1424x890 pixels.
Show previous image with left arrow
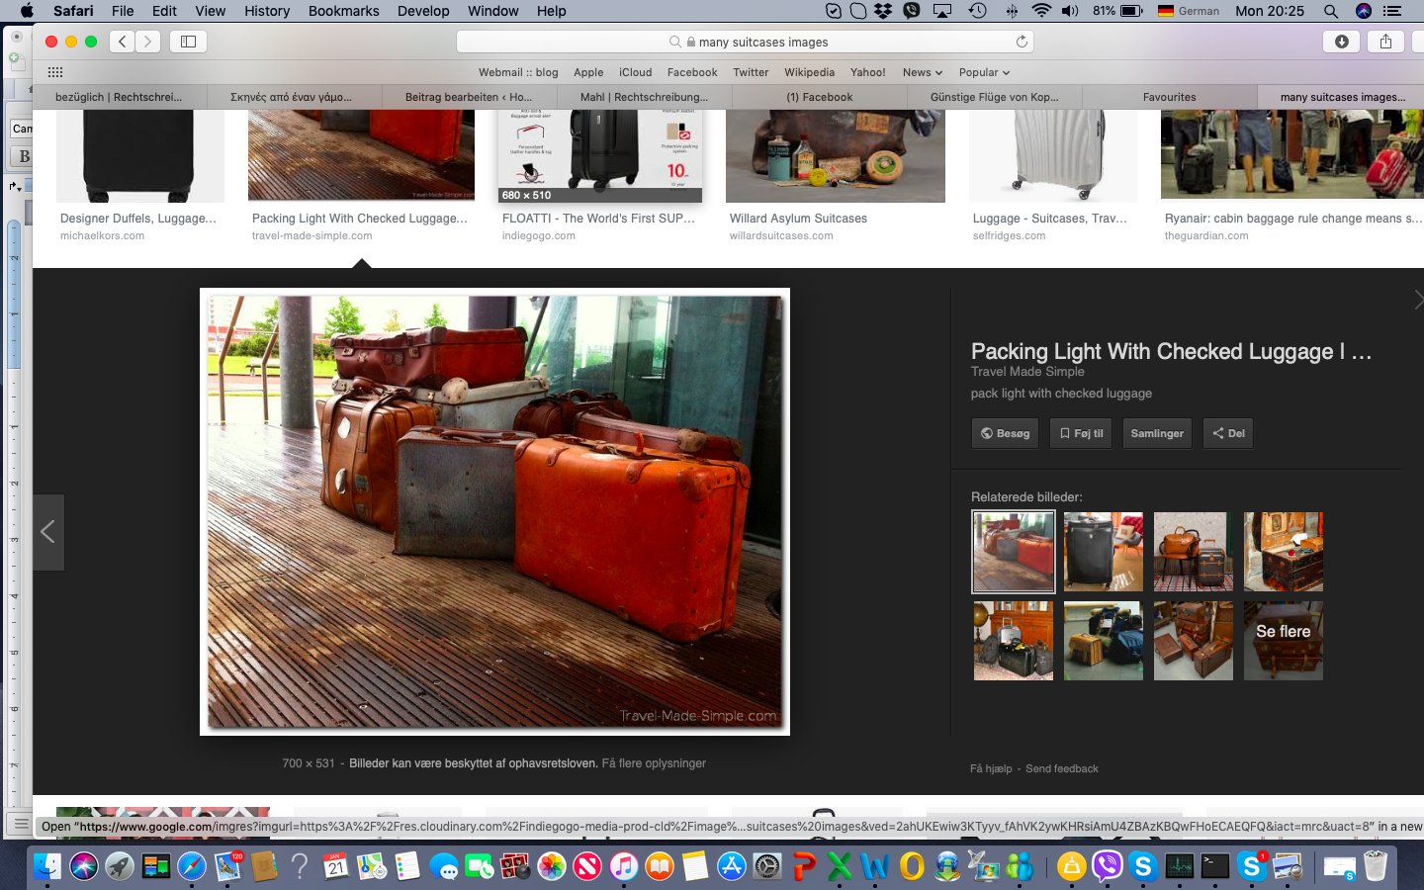click(47, 532)
